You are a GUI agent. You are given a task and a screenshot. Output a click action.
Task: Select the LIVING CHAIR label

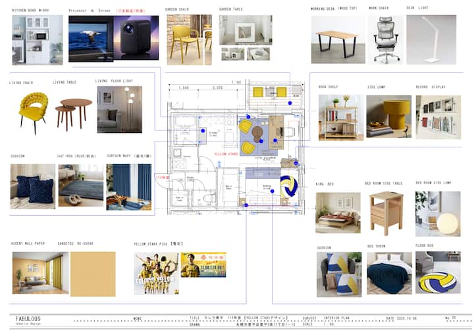(21, 83)
